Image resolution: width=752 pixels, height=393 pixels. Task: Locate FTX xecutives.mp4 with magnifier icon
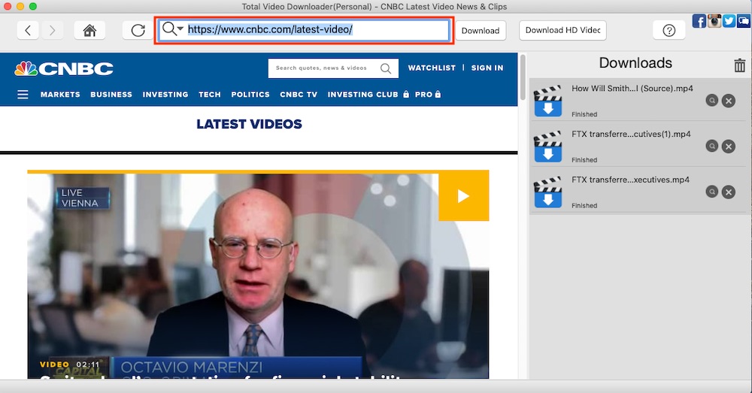click(711, 192)
